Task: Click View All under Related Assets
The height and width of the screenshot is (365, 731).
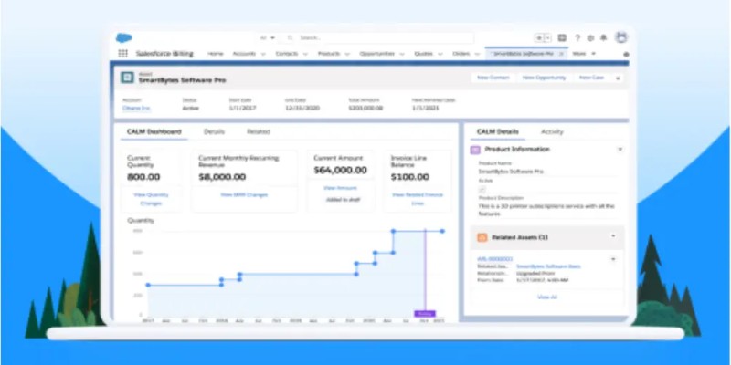Action: [547, 297]
